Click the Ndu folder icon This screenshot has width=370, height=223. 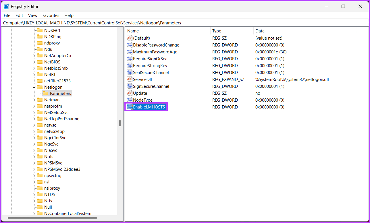pos(40,49)
